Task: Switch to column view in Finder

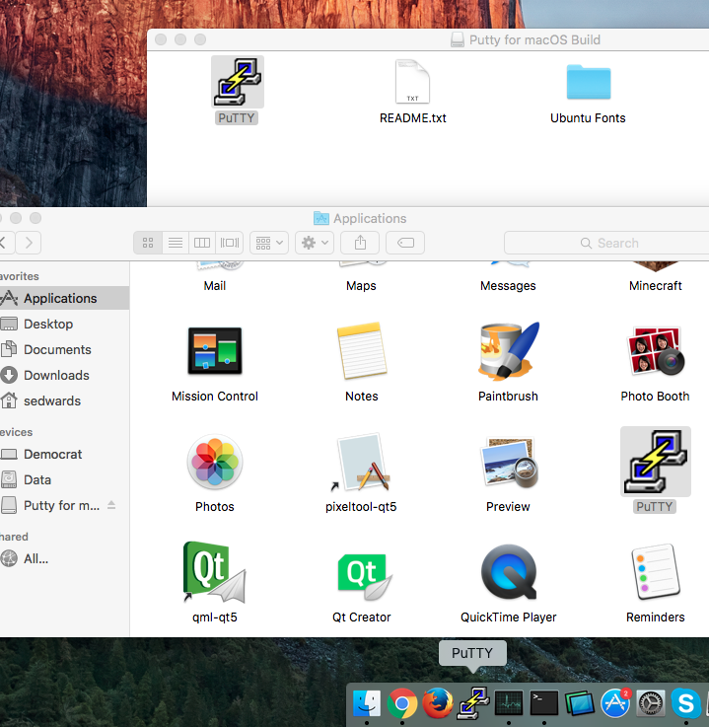Action: (x=202, y=243)
